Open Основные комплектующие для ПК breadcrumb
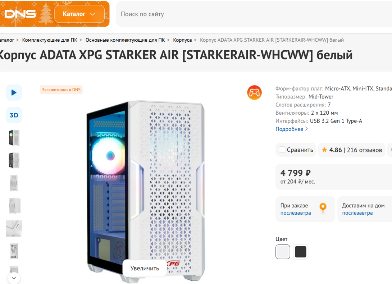Viewport: 392px width, 284px height. (x=125, y=40)
